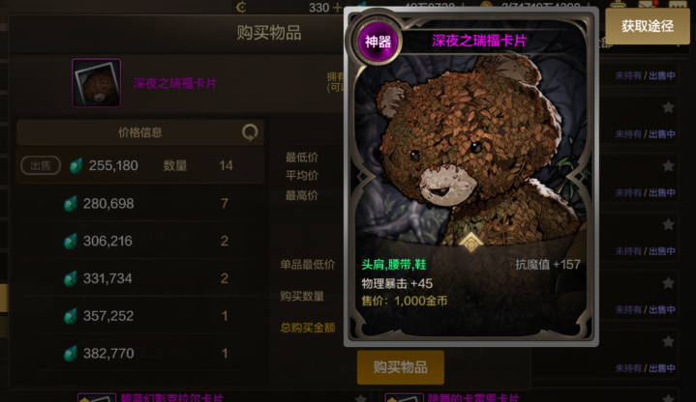Tap the gem icon beside 255,180
Screen dimensions: 696x402
[x=76, y=166]
